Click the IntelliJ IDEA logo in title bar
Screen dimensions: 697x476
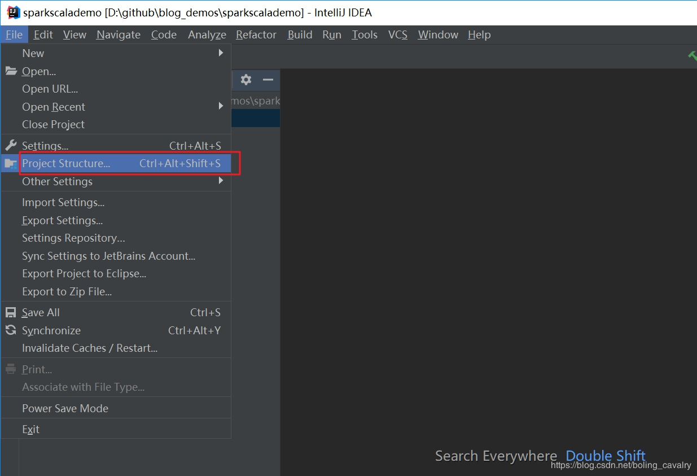[12, 12]
